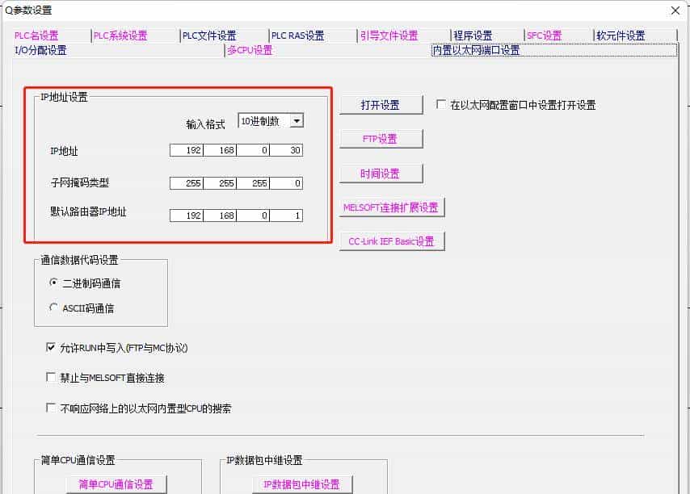Click the first IP地址 input field
The width and height of the screenshot is (690, 494).
click(x=187, y=150)
